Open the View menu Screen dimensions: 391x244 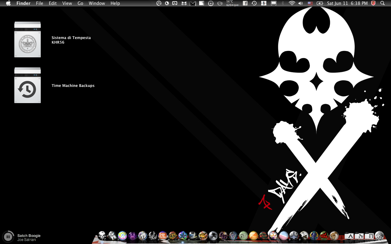pos(67,3)
